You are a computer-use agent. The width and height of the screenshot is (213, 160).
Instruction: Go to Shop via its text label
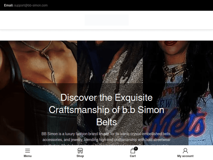[x=80, y=156]
